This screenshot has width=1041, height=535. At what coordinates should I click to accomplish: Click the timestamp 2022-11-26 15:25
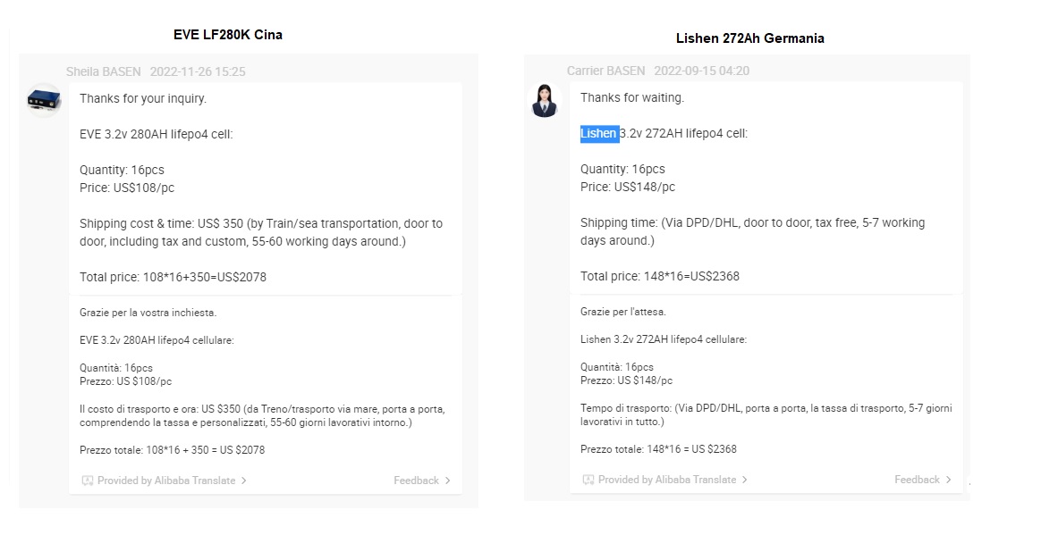(198, 71)
